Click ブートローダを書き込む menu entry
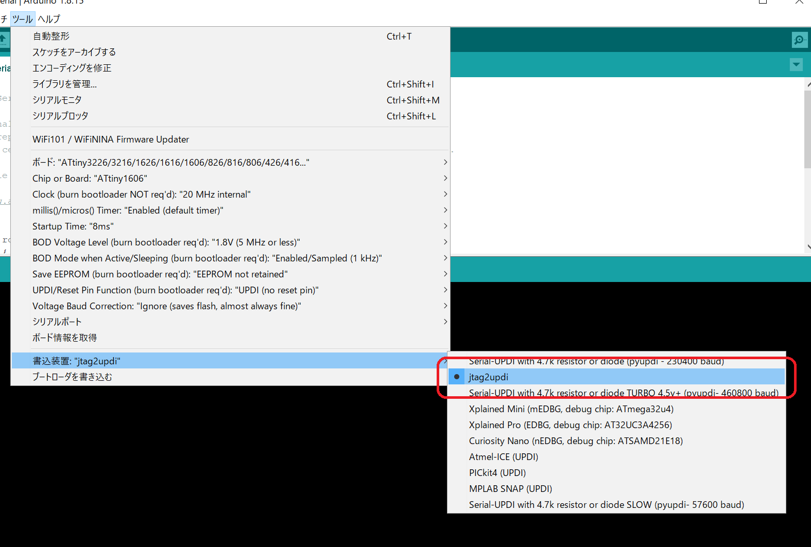811x547 pixels. (x=72, y=377)
